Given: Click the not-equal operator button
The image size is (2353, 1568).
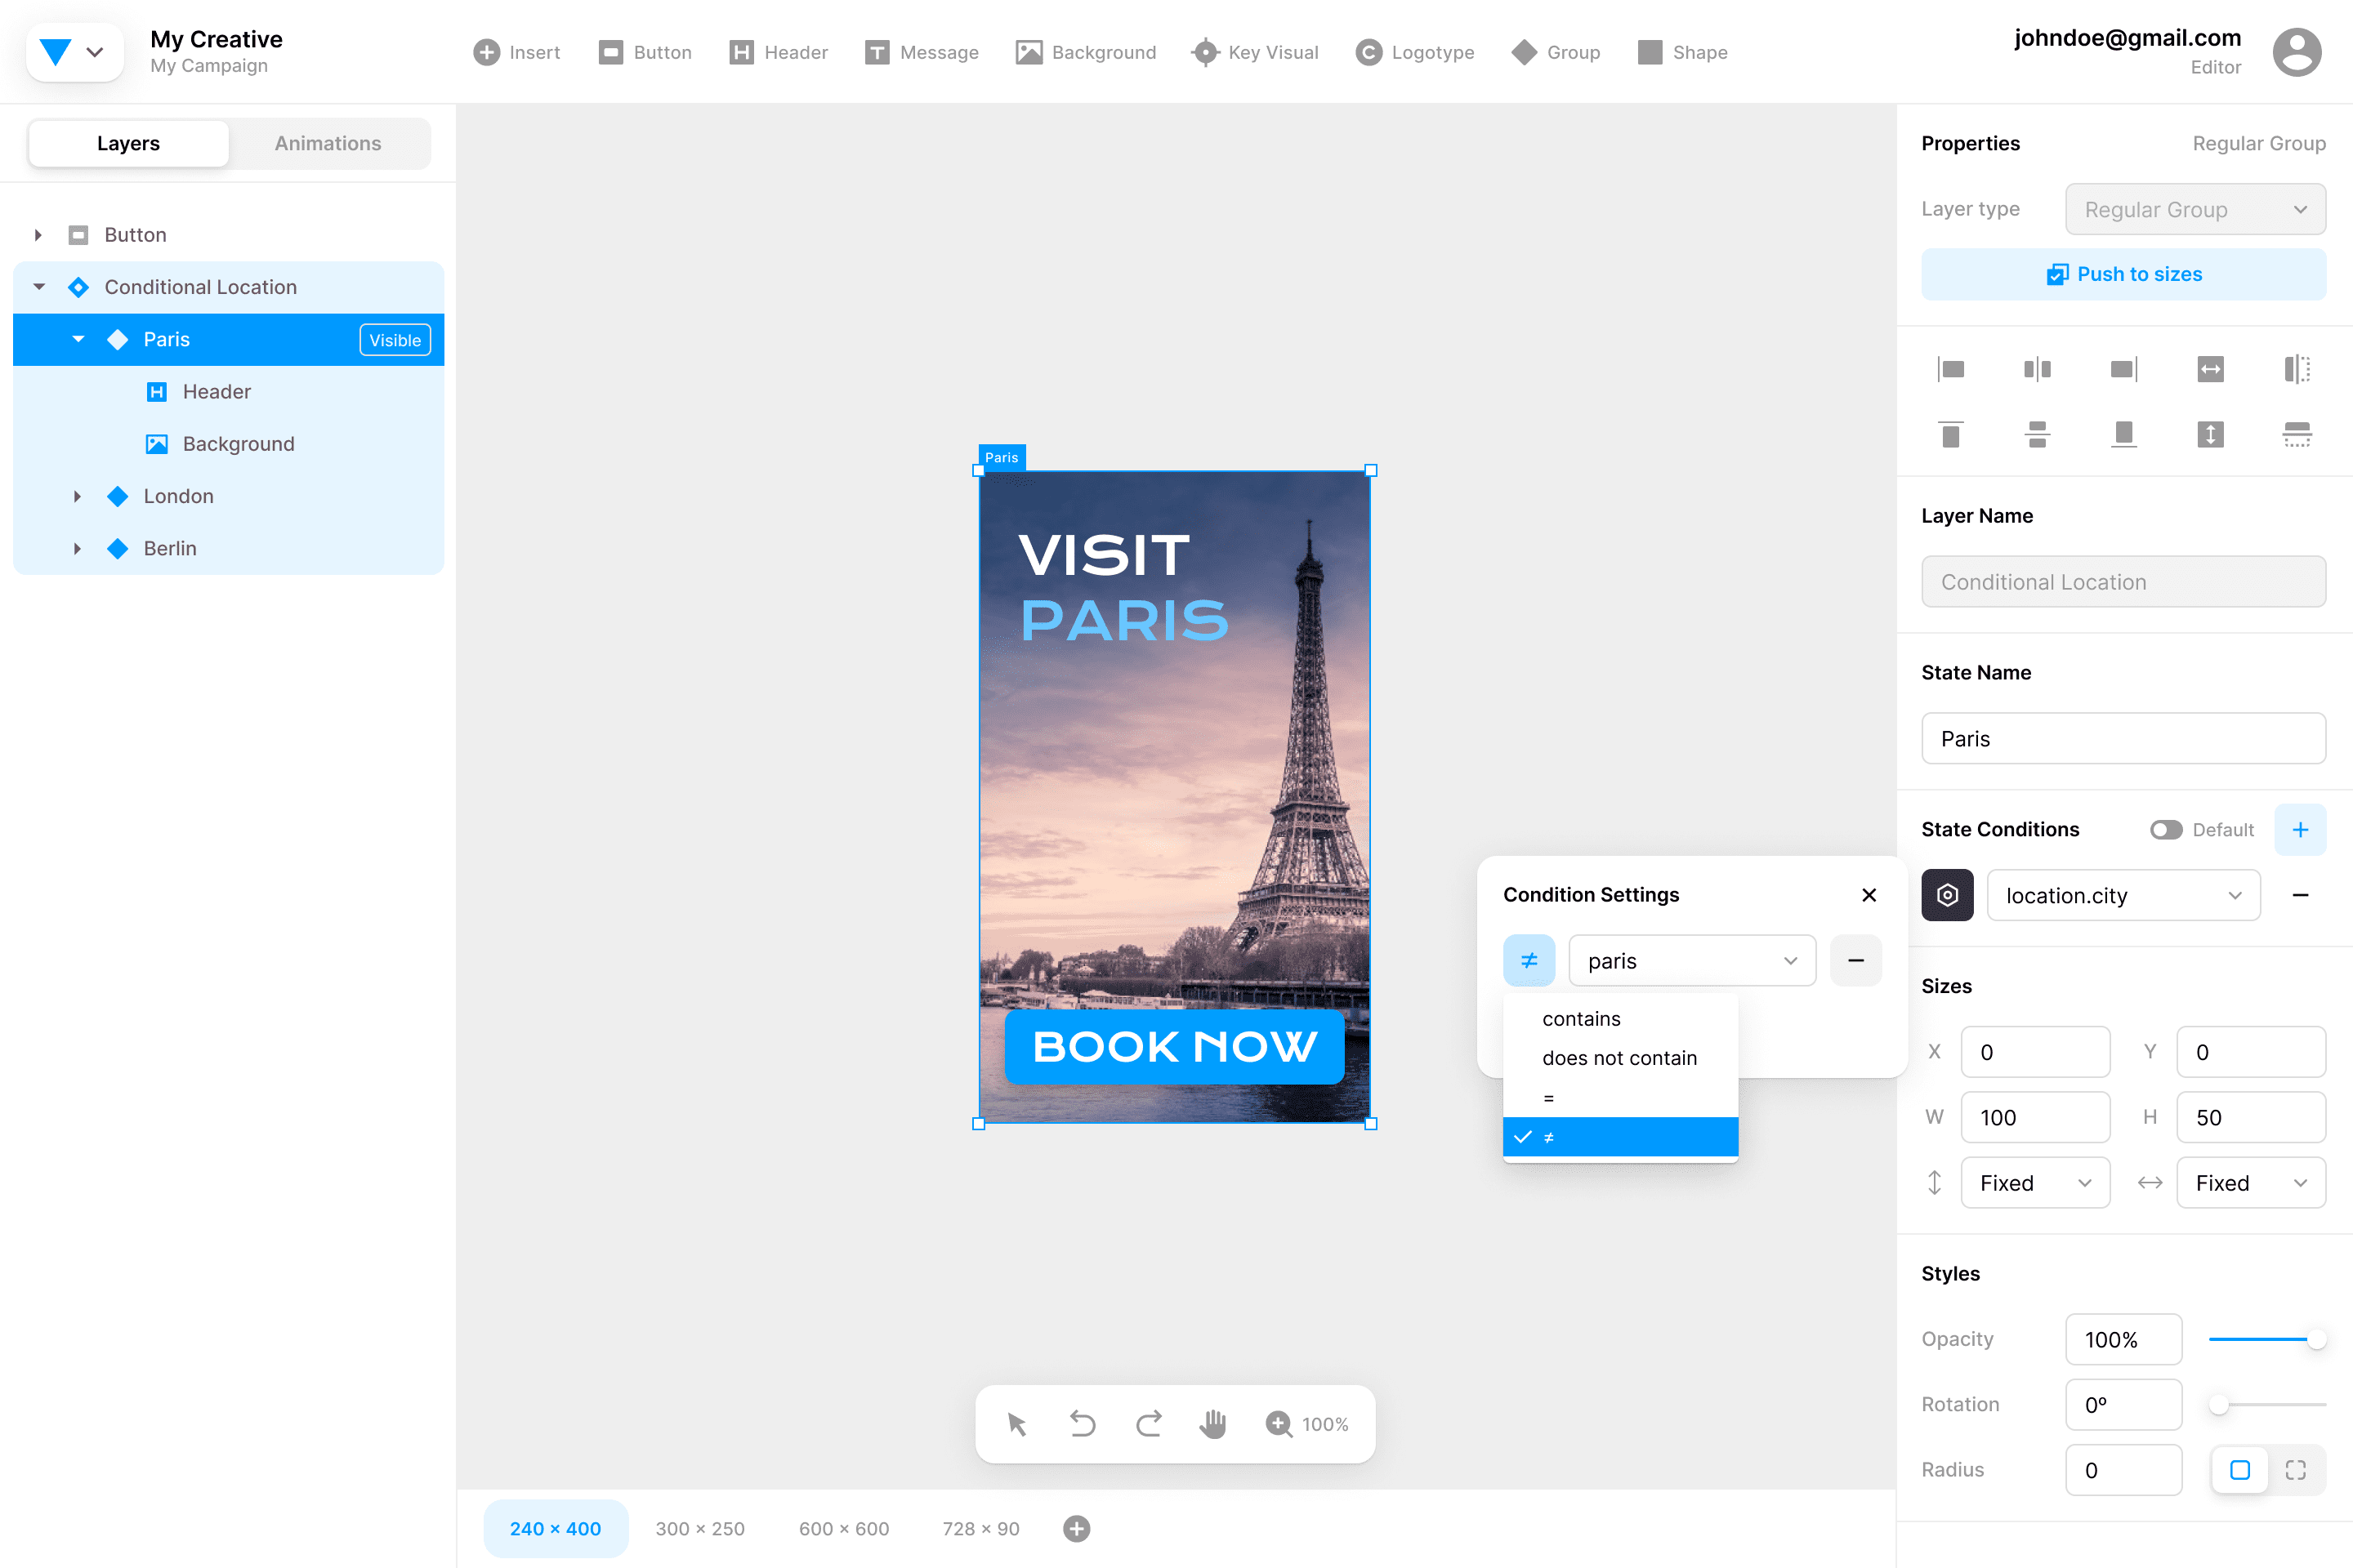Looking at the screenshot, I should point(1529,960).
